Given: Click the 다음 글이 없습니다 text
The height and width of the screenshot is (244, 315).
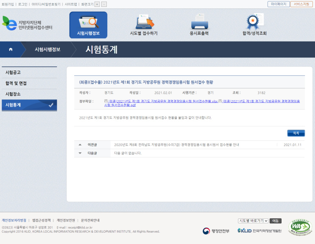Looking at the screenshot, I should (128, 153).
